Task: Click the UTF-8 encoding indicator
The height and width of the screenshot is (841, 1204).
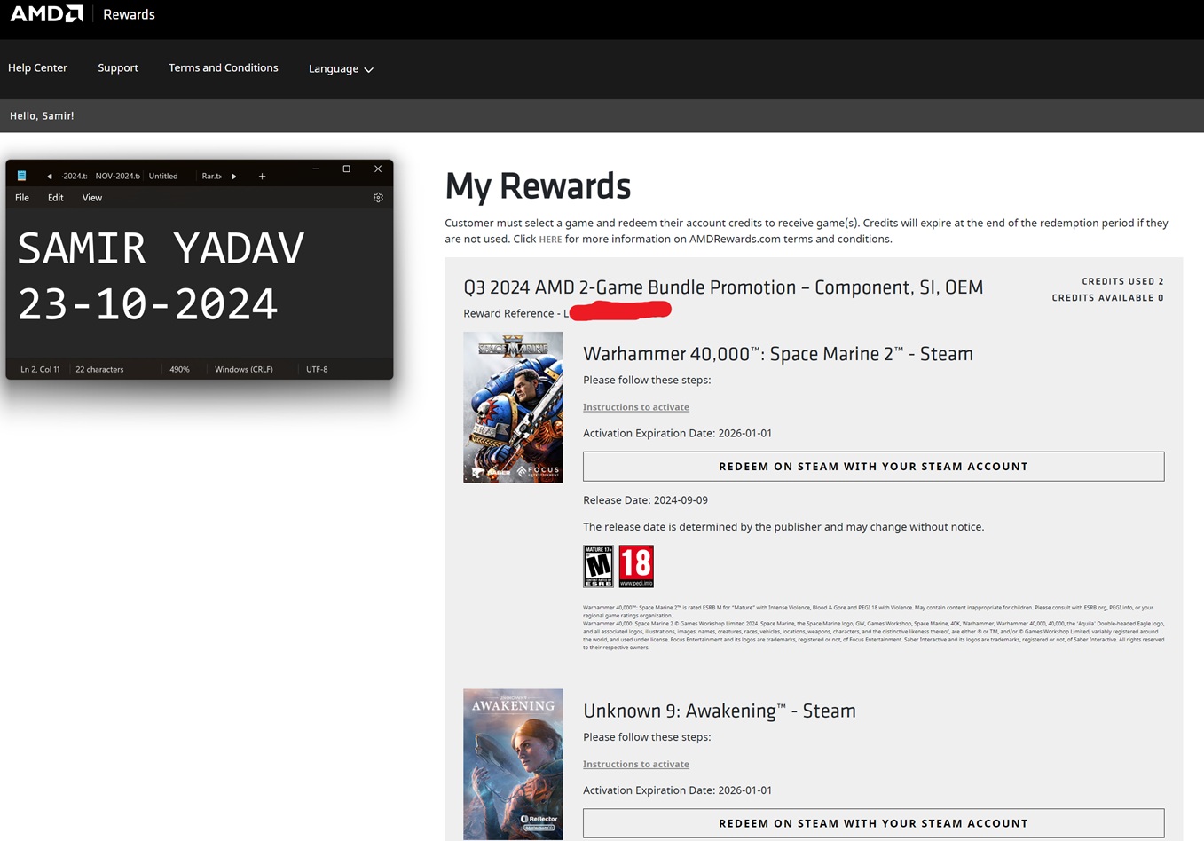Action: (317, 369)
